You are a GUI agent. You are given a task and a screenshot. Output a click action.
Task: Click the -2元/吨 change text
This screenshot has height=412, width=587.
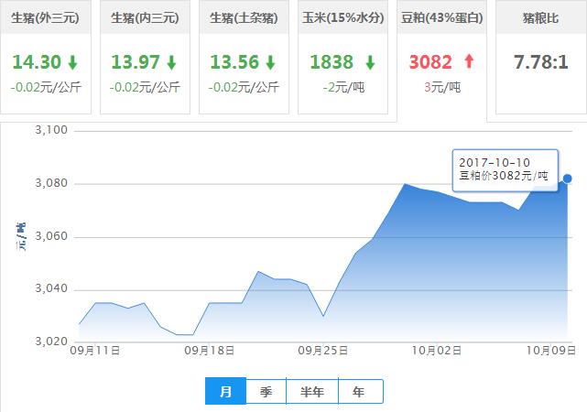point(343,87)
